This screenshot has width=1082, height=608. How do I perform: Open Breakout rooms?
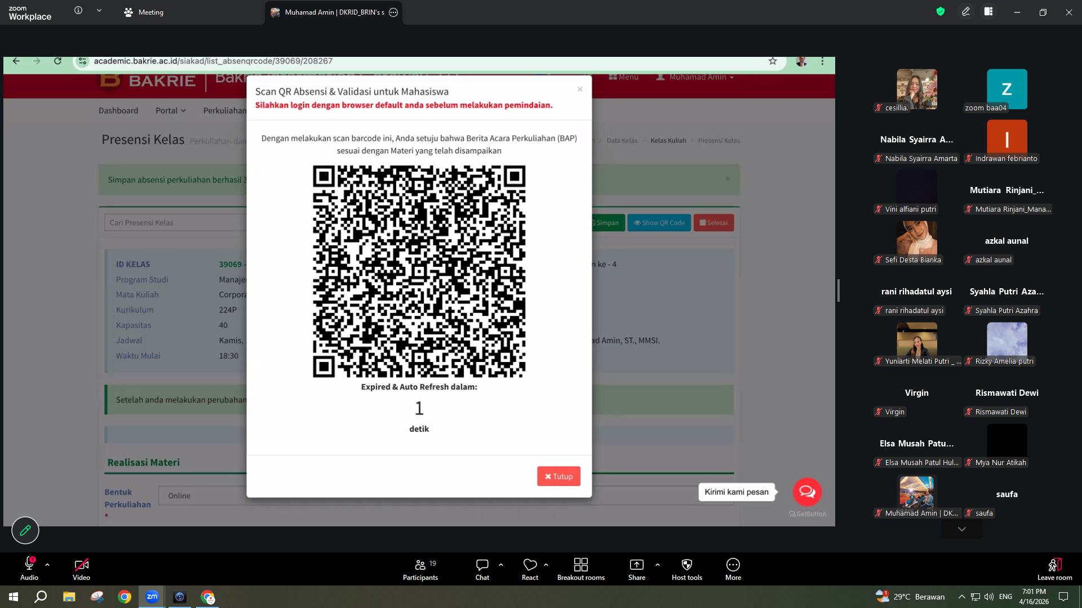pyautogui.click(x=581, y=569)
